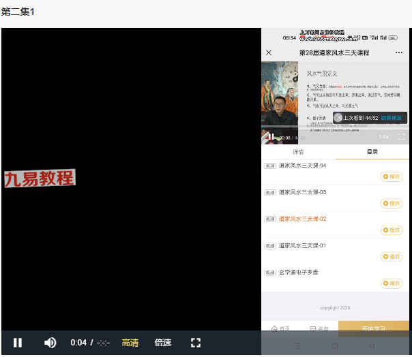This screenshot has width=412, height=357.
Task: Pause the video with the pause icon
Action: click(17, 343)
